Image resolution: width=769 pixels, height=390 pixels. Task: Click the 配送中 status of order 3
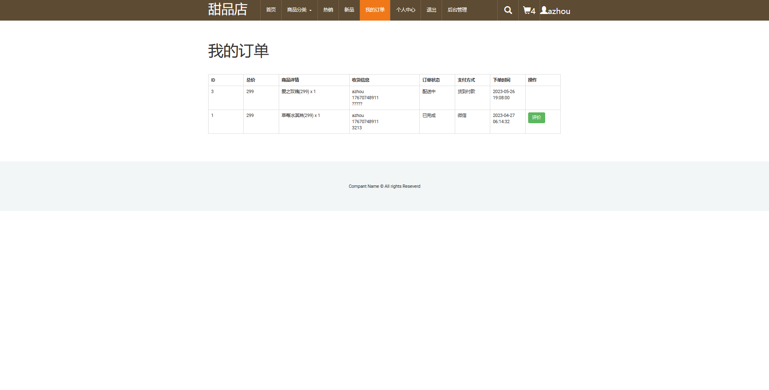coord(429,91)
